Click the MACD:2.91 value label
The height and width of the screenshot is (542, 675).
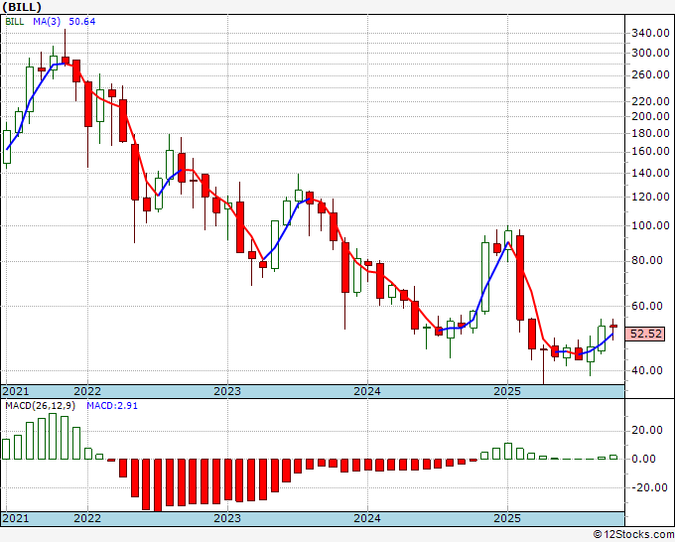click(112, 406)
